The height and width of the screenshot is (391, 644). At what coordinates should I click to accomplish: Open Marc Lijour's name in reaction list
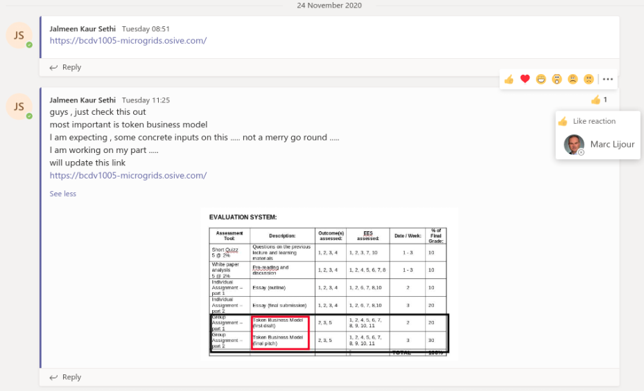[x=612, y=145]
